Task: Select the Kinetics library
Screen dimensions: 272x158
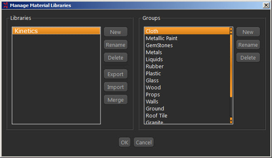Action: (56, 31)
